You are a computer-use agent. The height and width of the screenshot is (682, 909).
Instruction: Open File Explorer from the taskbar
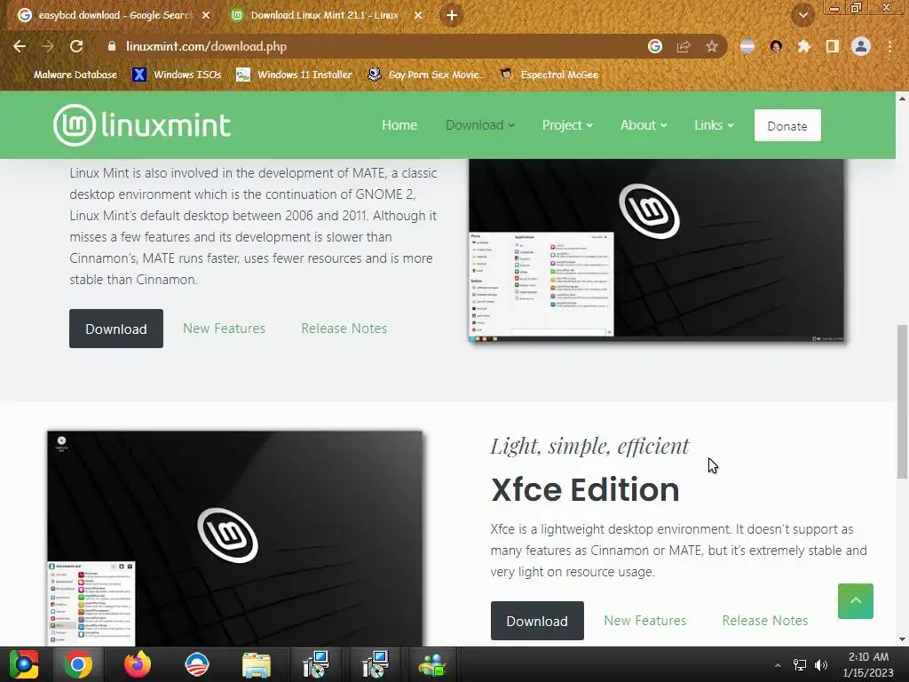coord(257,664)
